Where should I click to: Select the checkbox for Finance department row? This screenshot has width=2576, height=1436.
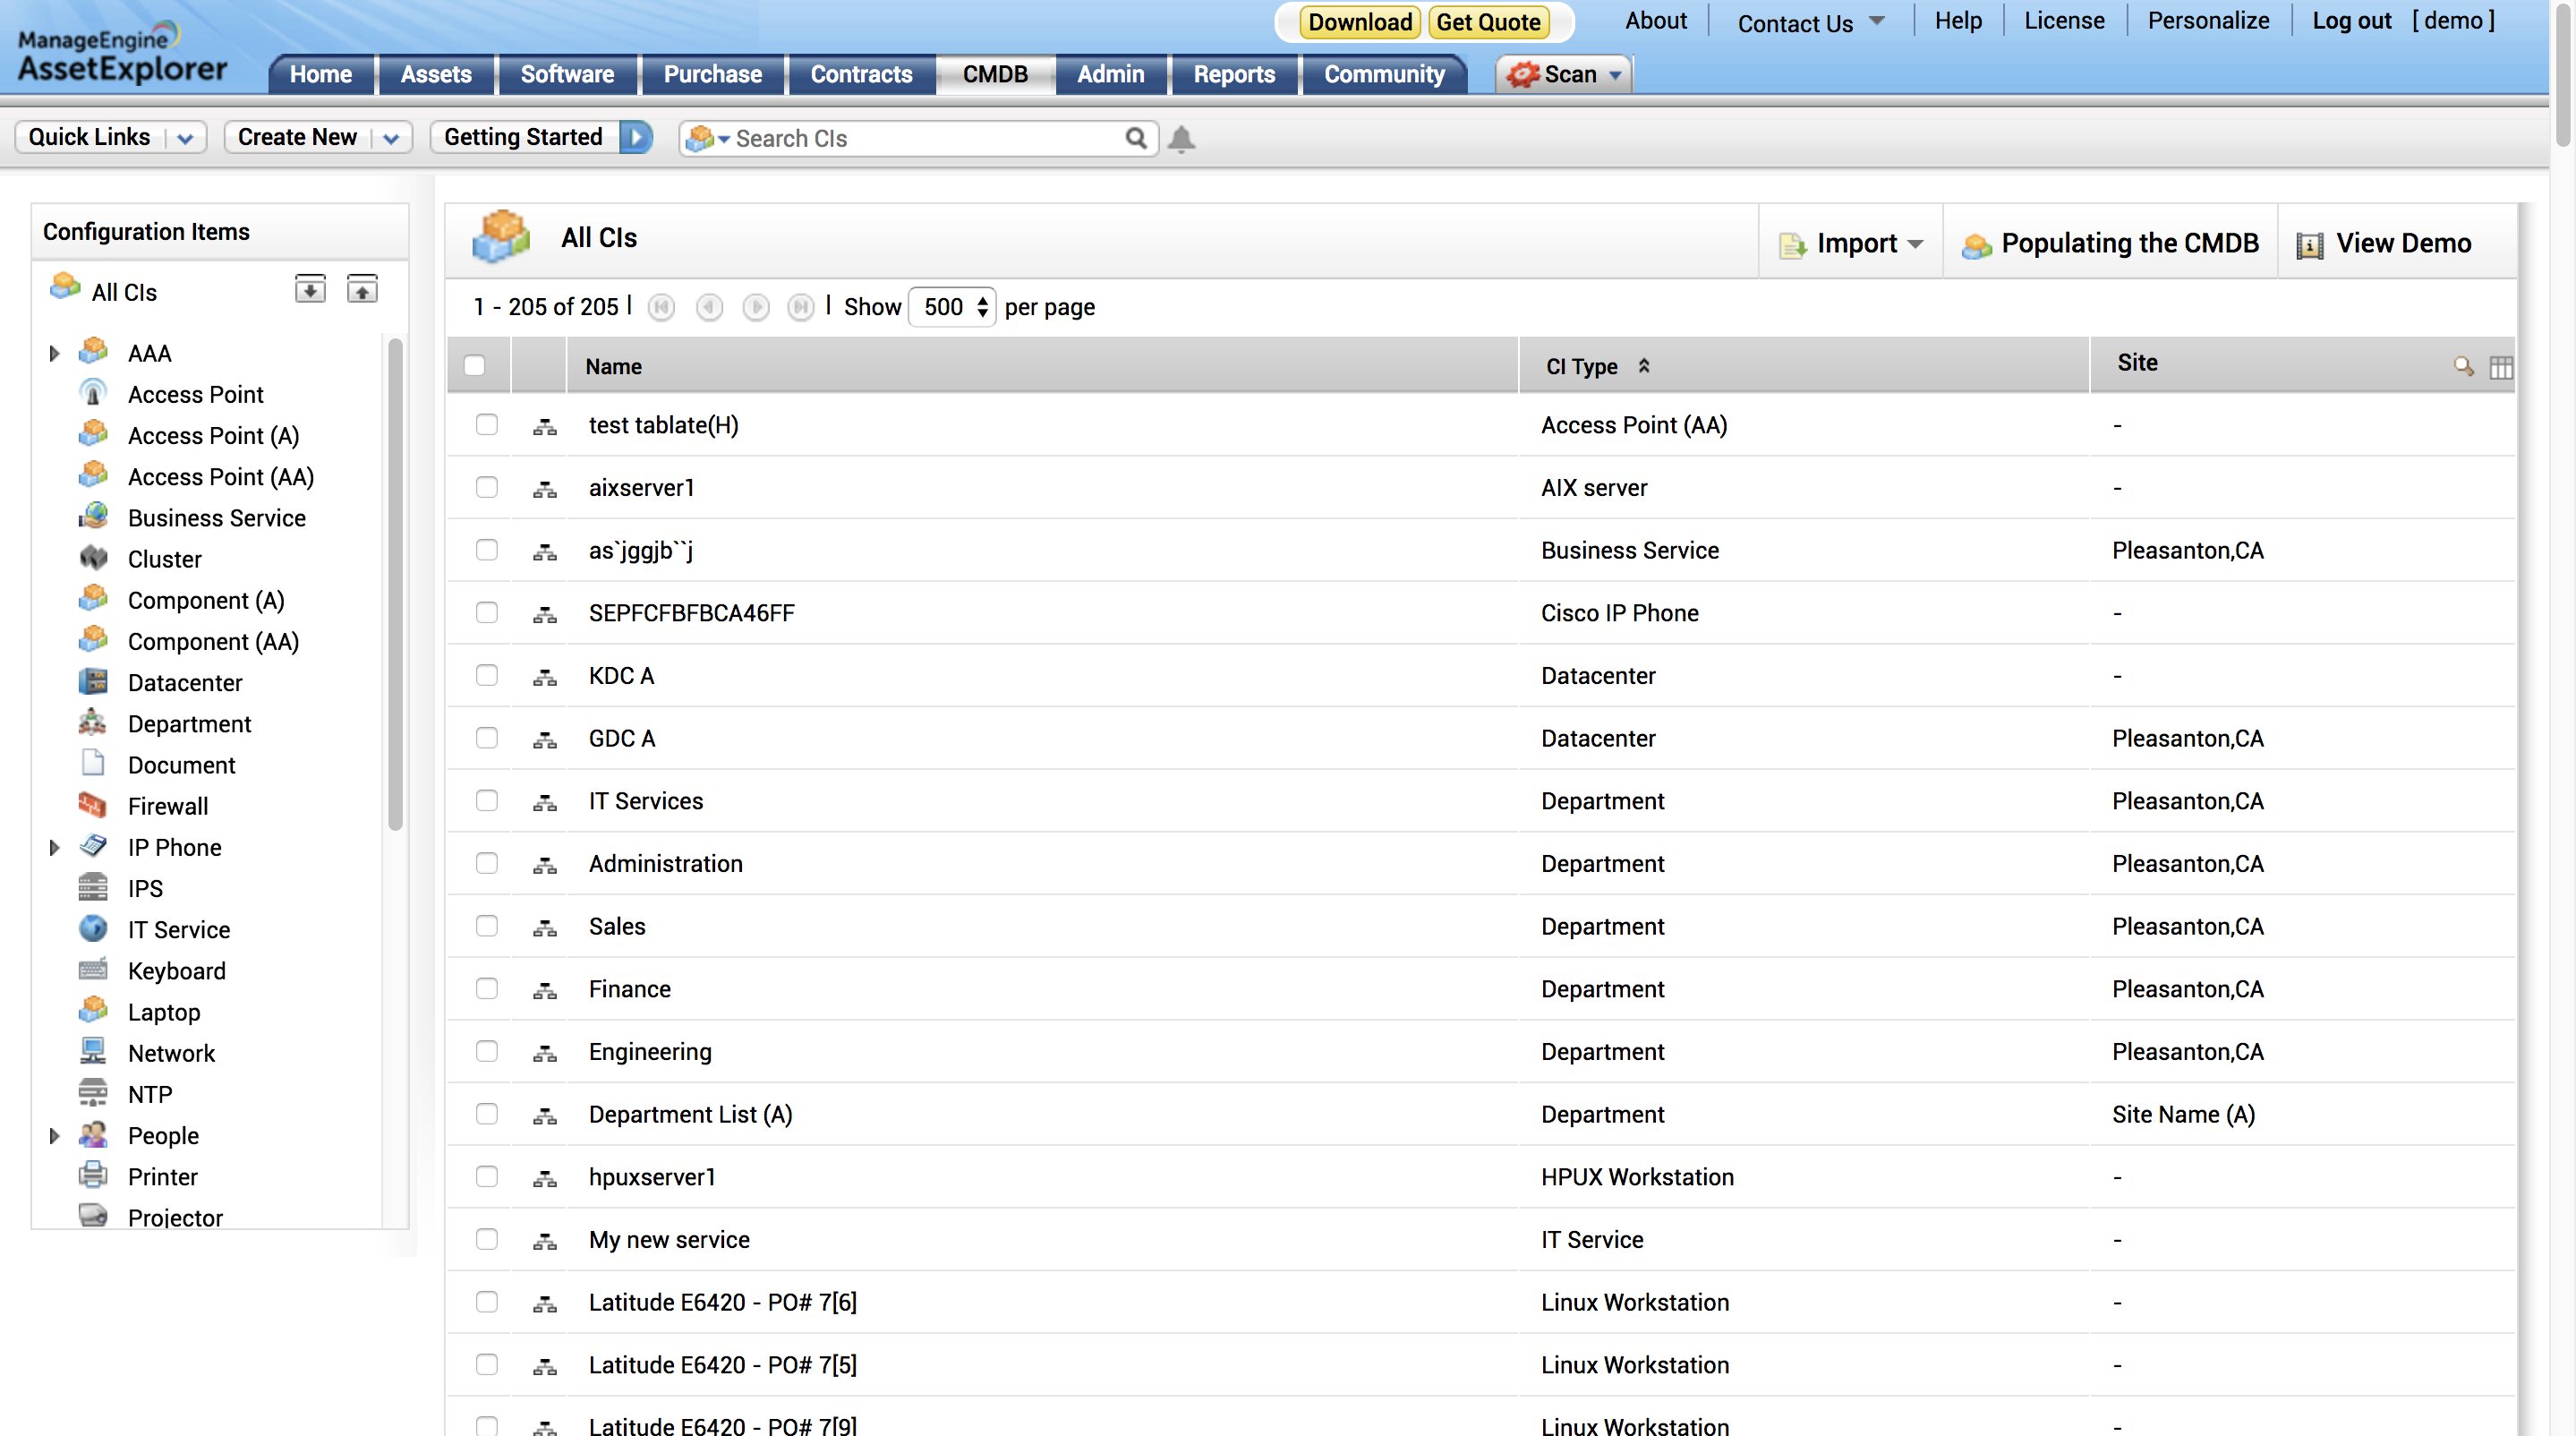coord(487,989)
